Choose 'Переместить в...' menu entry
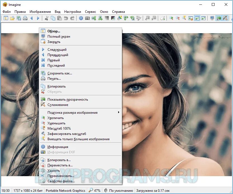Screen dimensions: 233x194 pos(80,165)
